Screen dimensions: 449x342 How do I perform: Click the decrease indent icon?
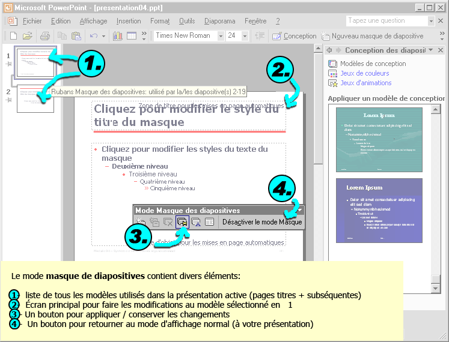[x=260, y=36]
